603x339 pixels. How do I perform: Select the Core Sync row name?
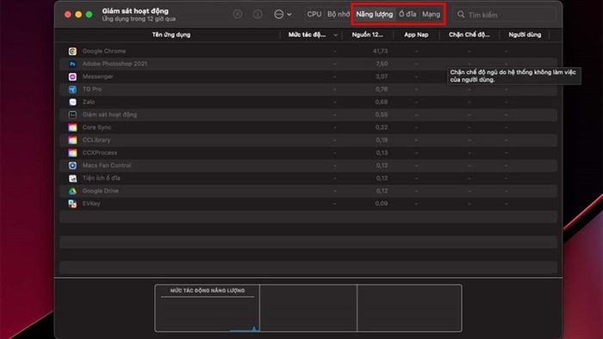(x=96, y=127)
